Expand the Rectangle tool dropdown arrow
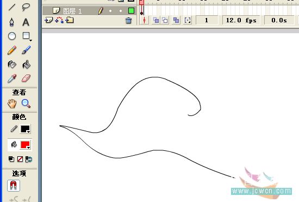 coord(30,40)
